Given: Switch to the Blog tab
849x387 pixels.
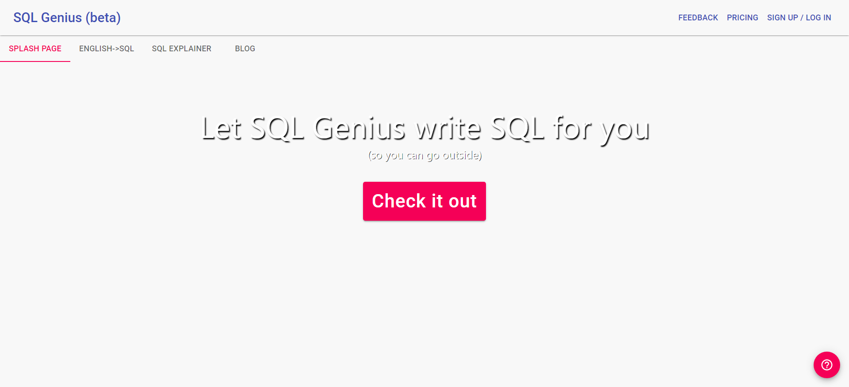Looking at the screenshot, I should point(245,49).
